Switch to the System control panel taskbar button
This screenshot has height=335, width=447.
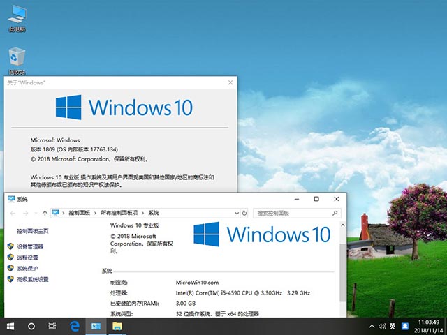coord(96,326)
